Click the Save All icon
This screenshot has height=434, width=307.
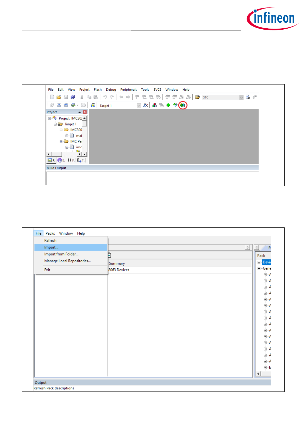point(73,97)
